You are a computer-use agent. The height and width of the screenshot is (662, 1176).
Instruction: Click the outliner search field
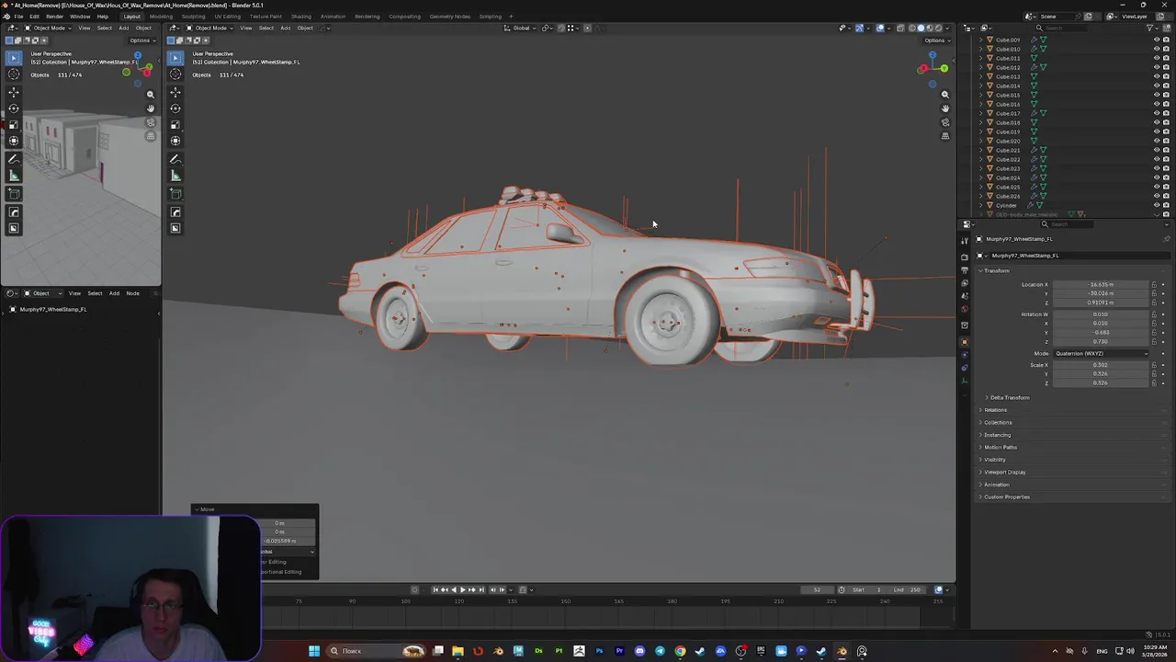1061,28
